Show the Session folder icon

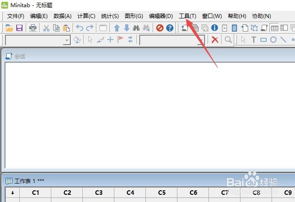pyautogui.click(x=185, y=28)
